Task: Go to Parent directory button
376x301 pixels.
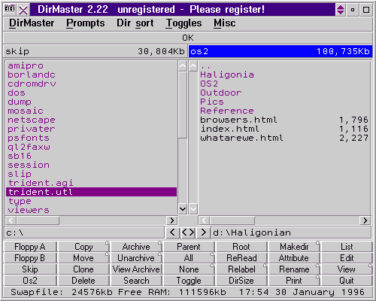Action: [x=189, y=247]
